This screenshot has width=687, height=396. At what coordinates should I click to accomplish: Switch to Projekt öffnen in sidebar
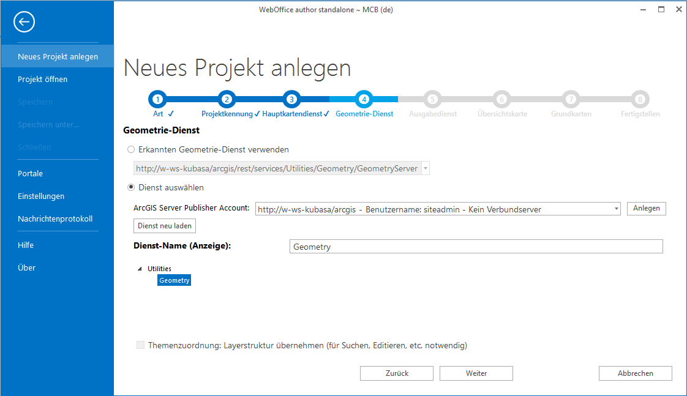[43, 79]
